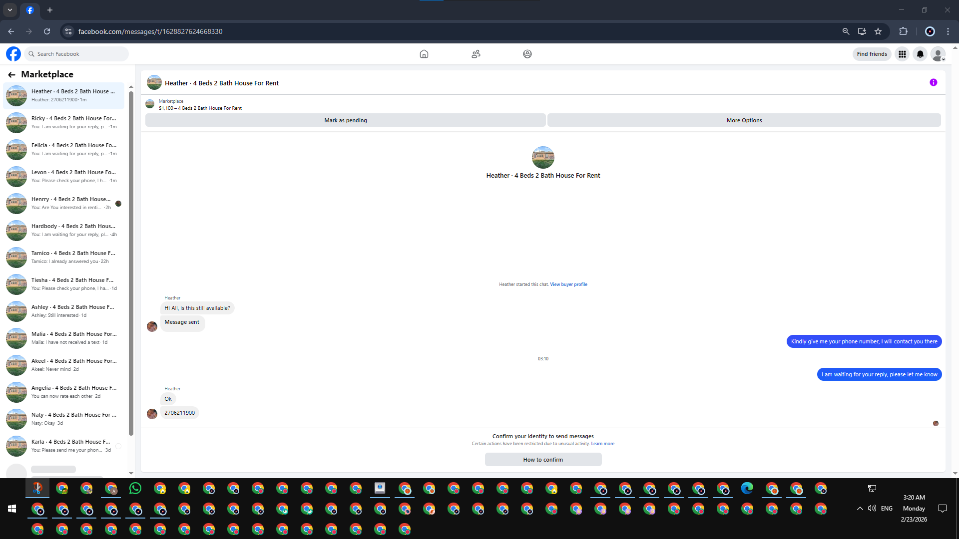This screenshot has height=539, width=959.
Task: Open the Groups icon in top navigation
Action: coord(527,54)
